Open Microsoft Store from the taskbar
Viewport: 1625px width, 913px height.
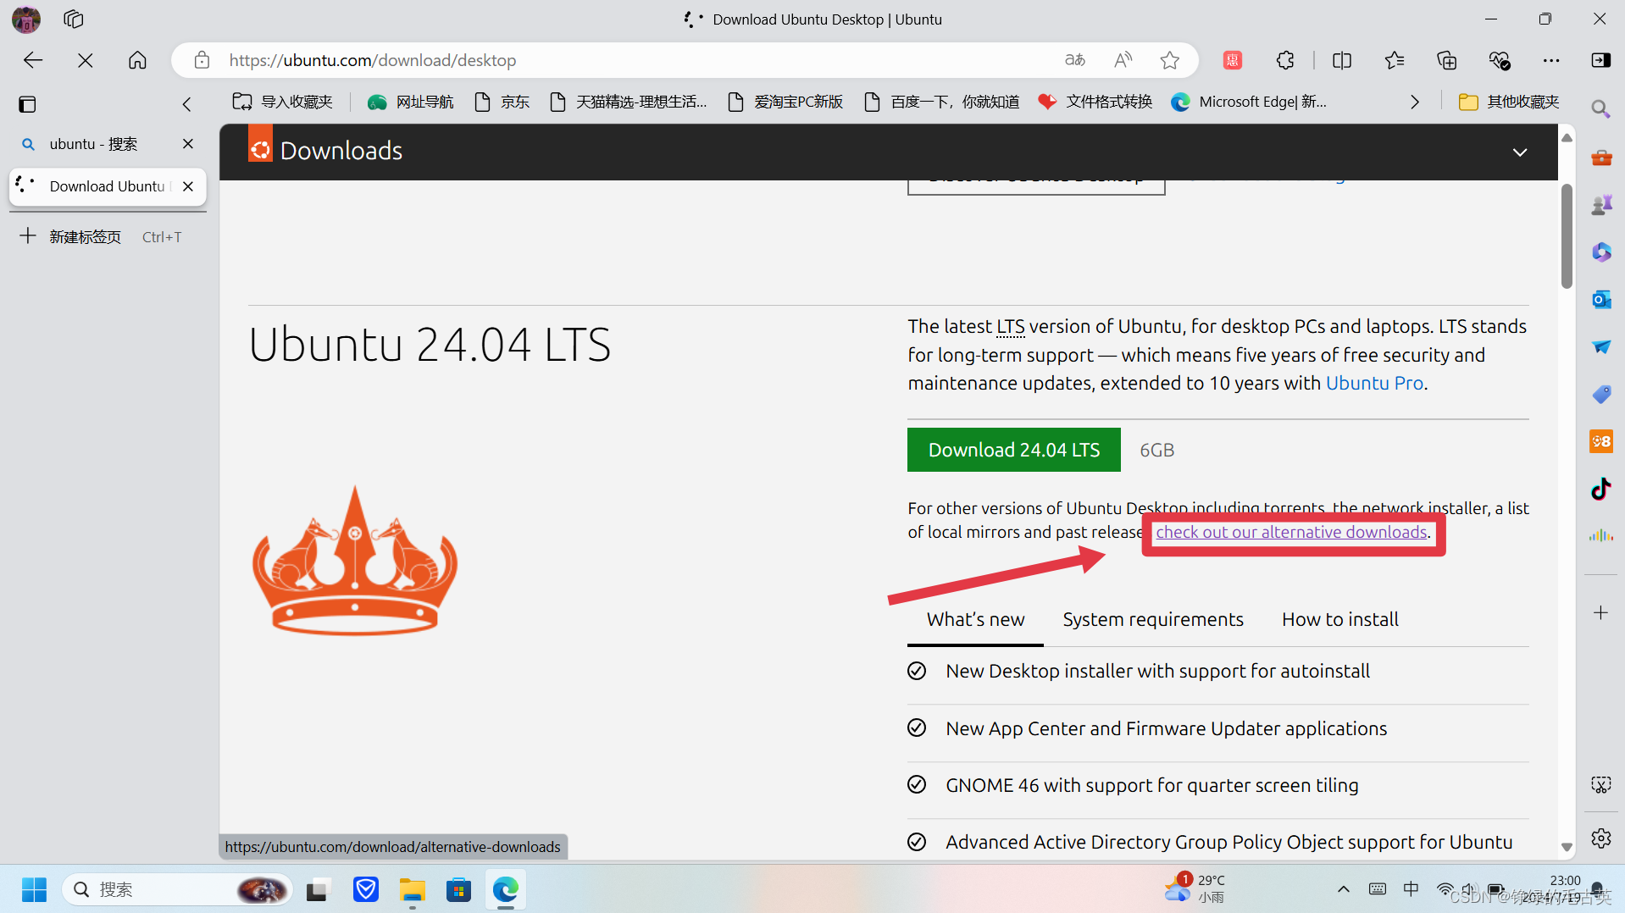coord(458,889)
